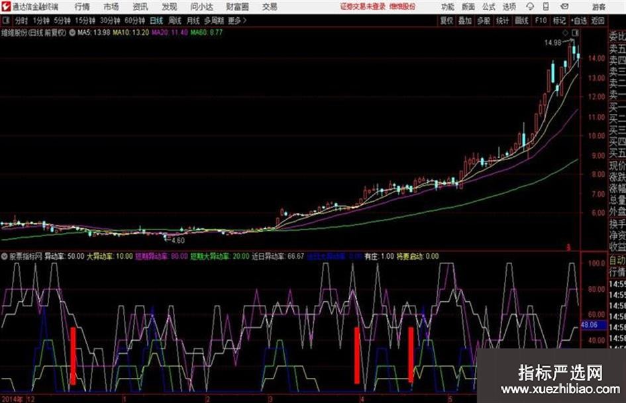The width and height of the screenshot is (626, 403).
Task: Click the 标记 toolbar button
Action: pos(559,21)
